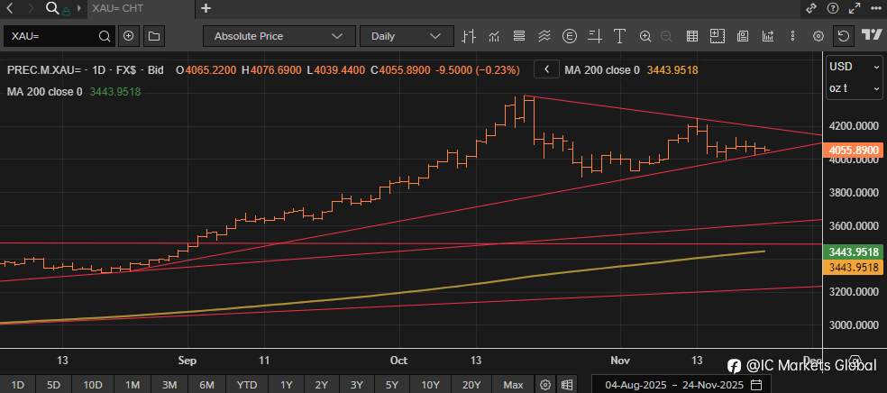Open the events 'E' circle icon
Viewport: 887px width, 393px height.
[570, 36]
